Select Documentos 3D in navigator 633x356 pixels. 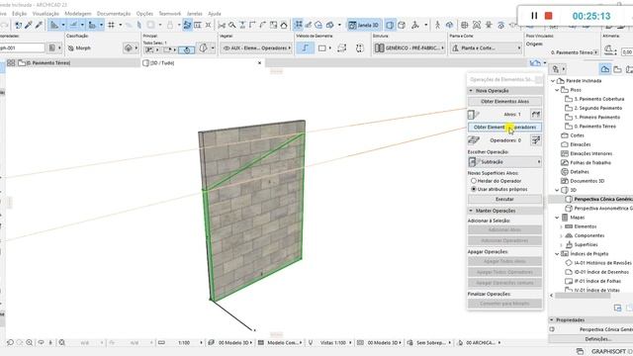tap(587, 181)
